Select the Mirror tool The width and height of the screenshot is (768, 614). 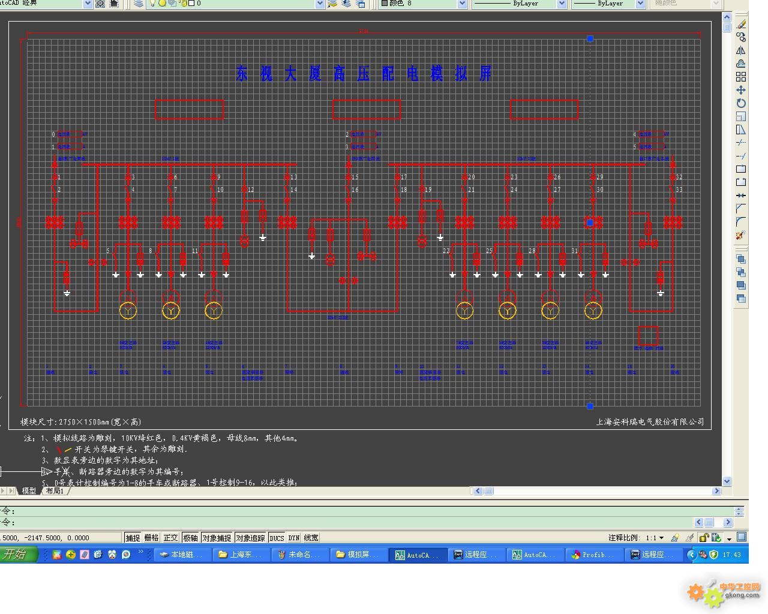tap(741, 50)
